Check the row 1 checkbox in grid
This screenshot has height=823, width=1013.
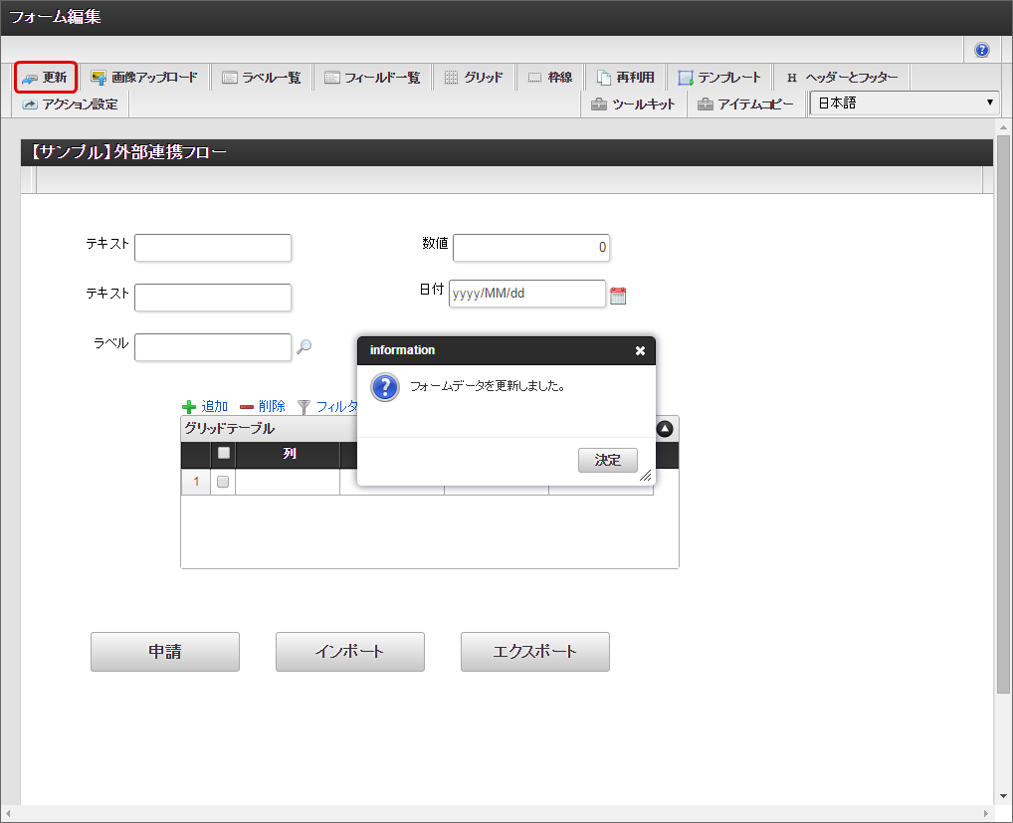click(x=223, y=482)
